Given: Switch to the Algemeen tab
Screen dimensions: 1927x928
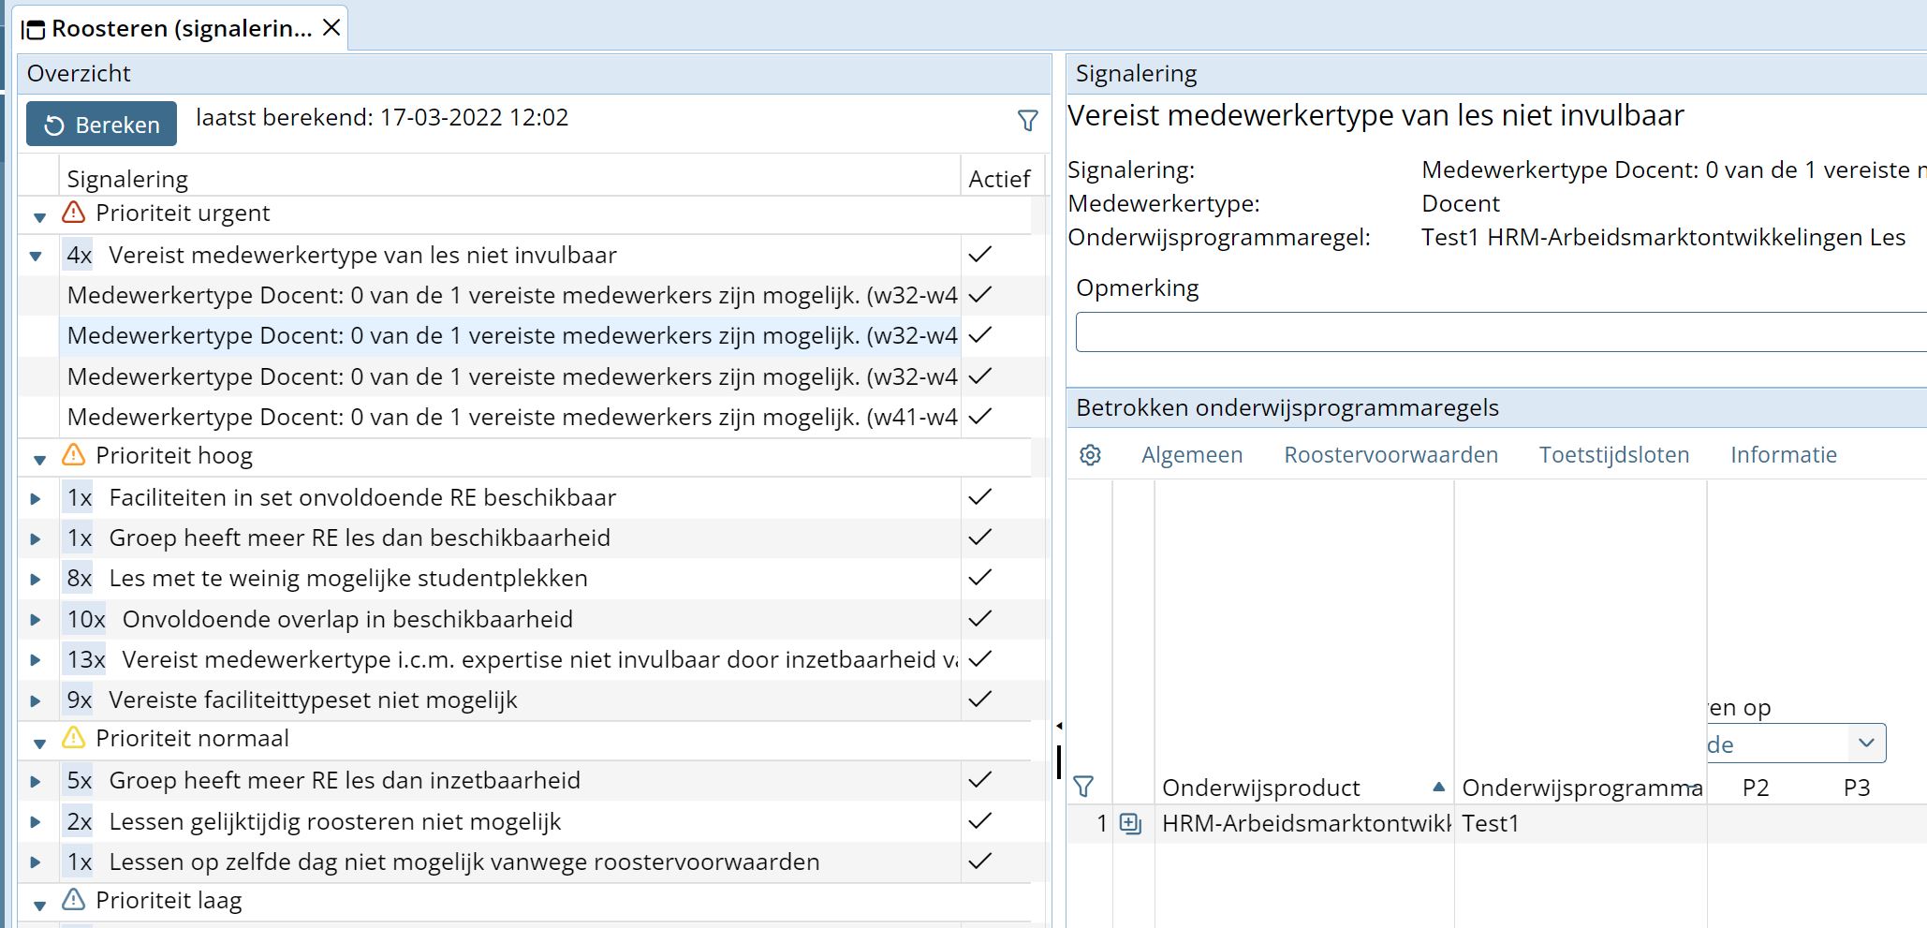Looking at the screenshot, I should [1192, 455].
